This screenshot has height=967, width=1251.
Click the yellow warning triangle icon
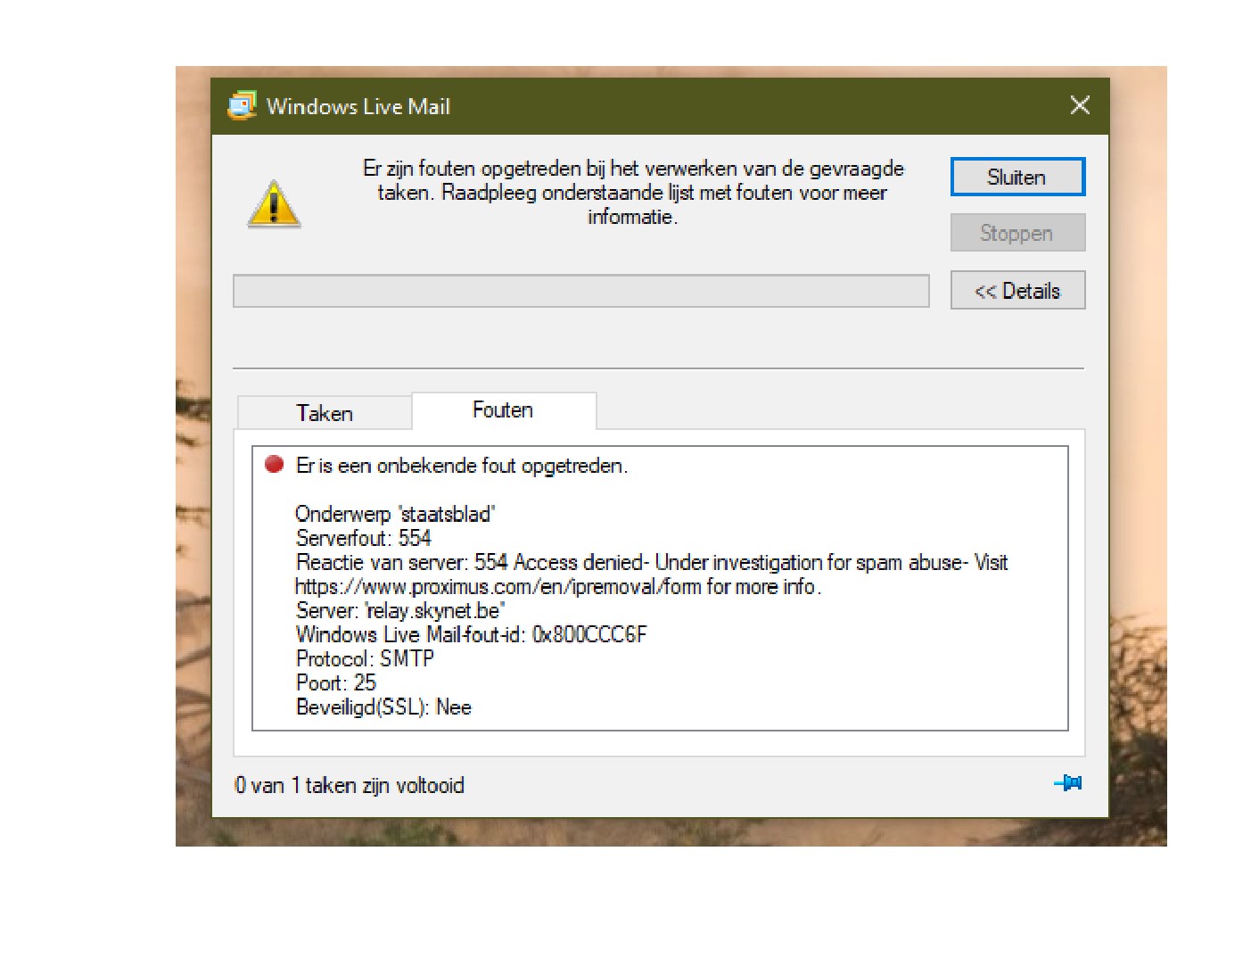click(x=274, y=204)
